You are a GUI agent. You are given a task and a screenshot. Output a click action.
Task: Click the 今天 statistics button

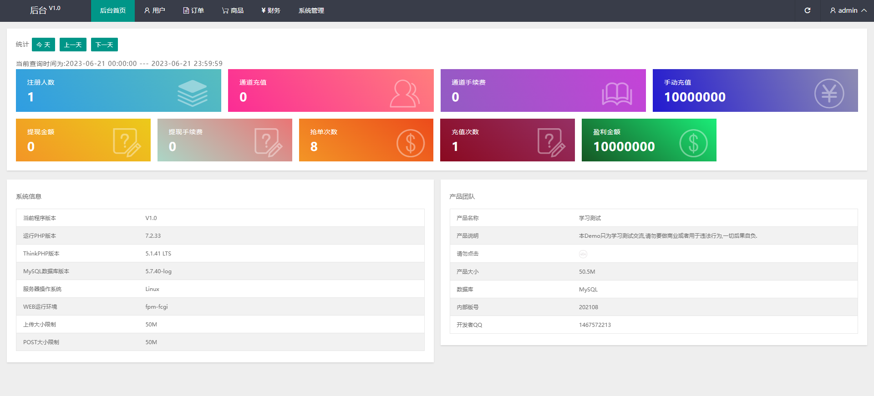point(43,45)
